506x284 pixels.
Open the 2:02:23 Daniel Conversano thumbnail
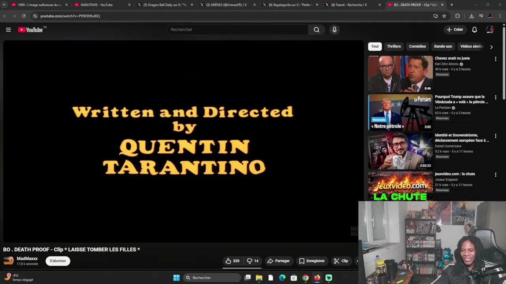pos(400,151)
